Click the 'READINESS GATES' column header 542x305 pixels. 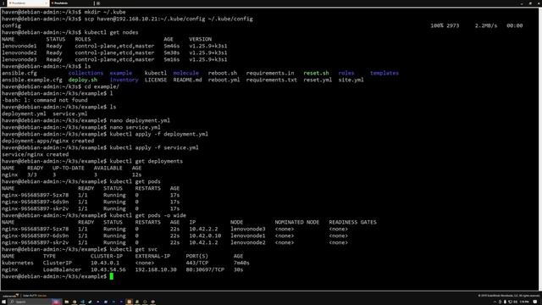point(352,222)
